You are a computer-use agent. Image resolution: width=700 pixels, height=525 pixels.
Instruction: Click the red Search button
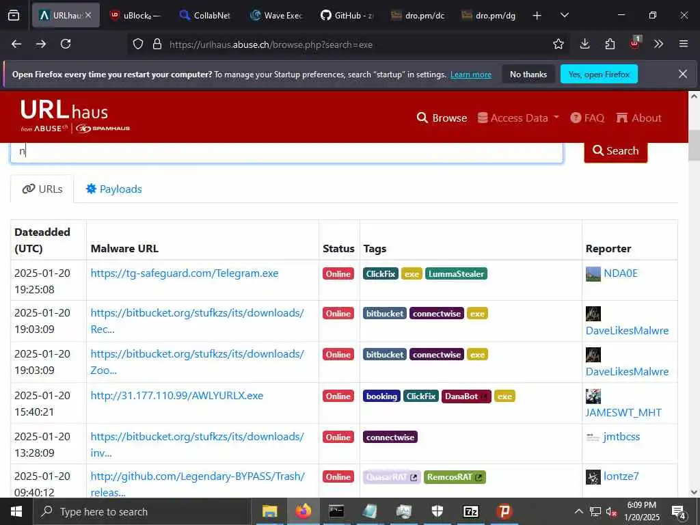pos(616,152)
